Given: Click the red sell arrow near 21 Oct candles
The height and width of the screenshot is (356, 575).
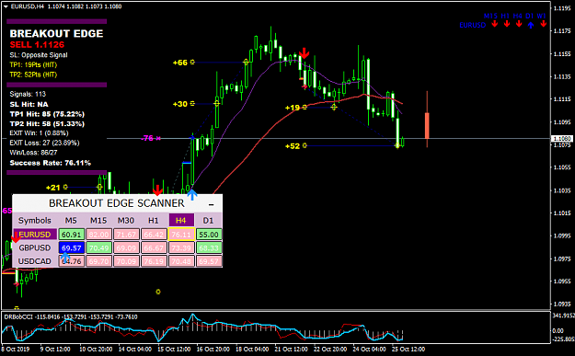Looking at the screenshot, I should [304, 53].
